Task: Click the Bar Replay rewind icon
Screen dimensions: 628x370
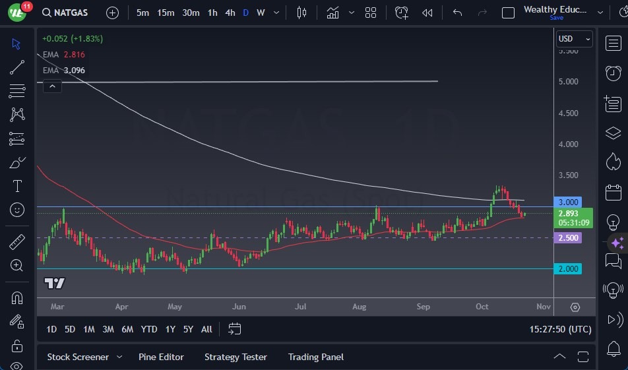Action: pyautogui.click(x=427, y=13)
